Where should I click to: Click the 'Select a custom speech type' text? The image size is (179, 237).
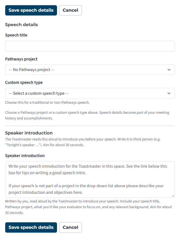[x=39, y=93]
